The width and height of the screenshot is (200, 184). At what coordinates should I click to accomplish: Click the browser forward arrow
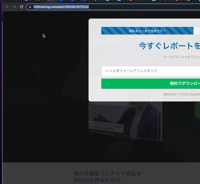15,7
